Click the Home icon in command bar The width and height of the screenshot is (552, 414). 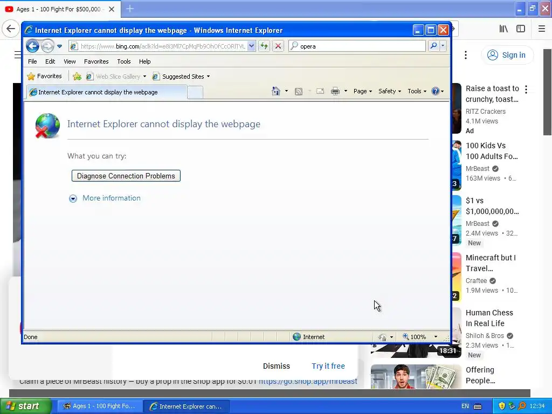click(275, 91)
